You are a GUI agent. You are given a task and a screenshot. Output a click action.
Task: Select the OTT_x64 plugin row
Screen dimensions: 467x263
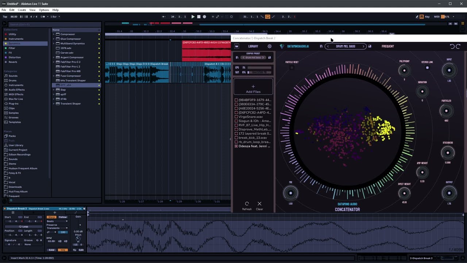point(76,85)
